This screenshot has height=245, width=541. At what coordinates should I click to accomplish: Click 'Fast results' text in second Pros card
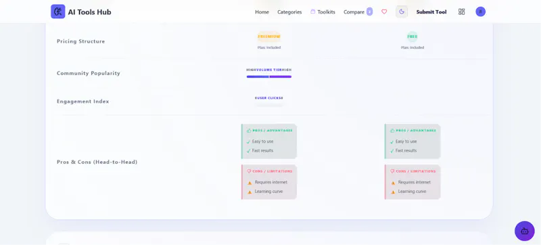click(406, 151)
